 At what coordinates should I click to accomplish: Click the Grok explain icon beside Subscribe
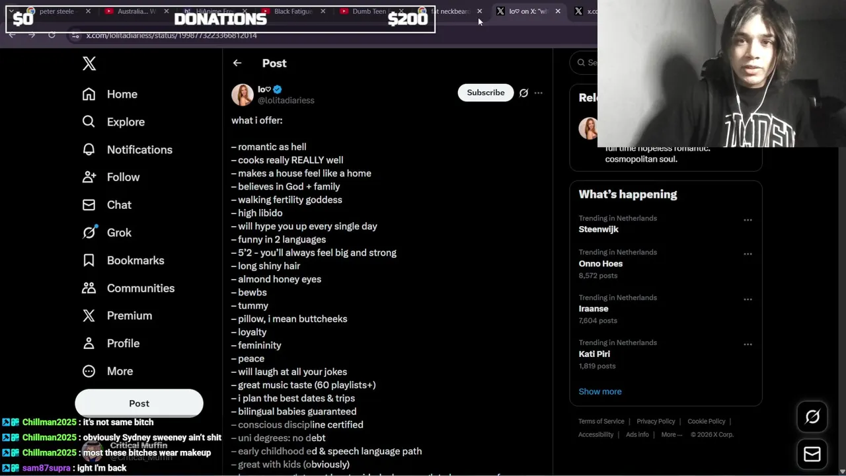point(523,93)
